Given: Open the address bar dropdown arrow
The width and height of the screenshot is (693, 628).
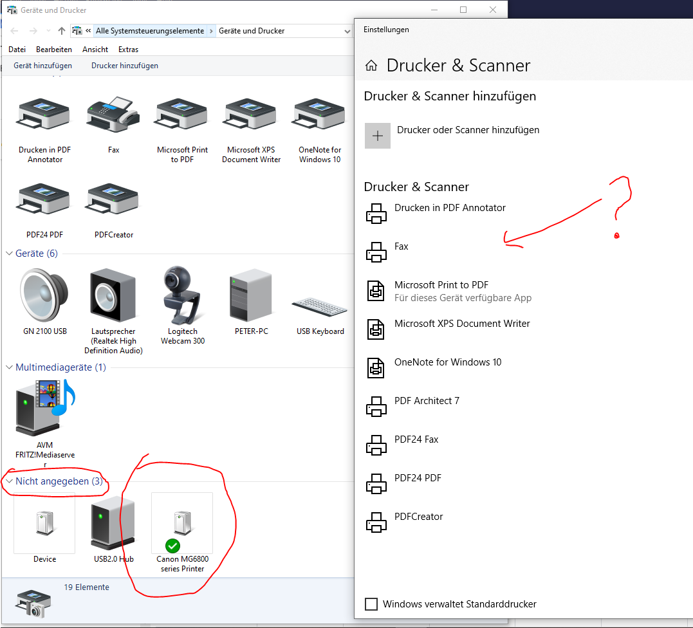Looking at the screenshot, I should click(347, 32).
